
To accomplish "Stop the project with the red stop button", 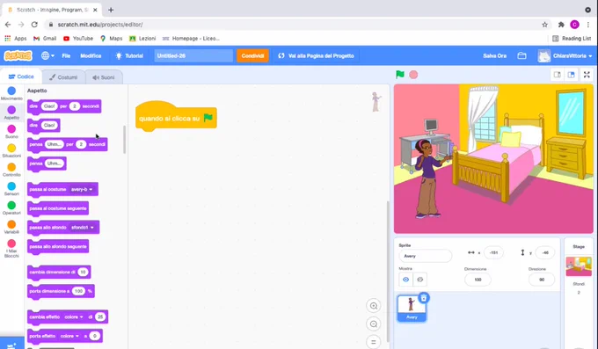I will click(413, 75).
